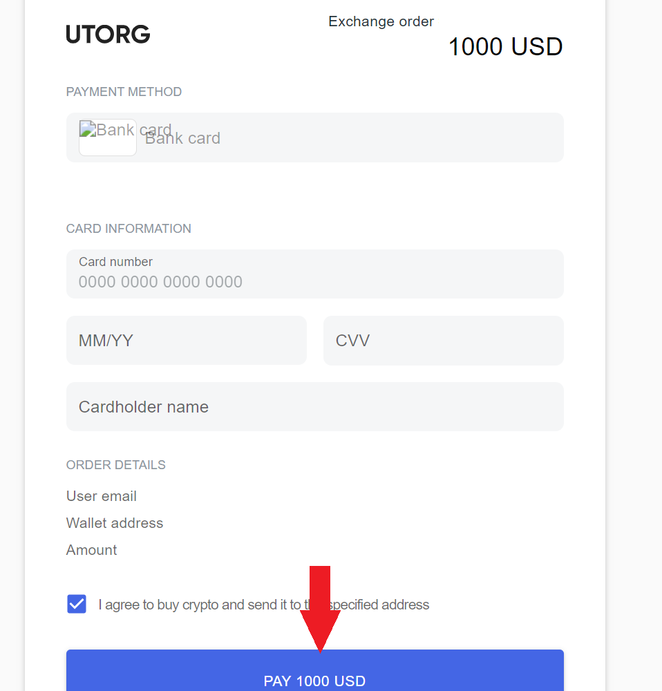Select the User email order detail
662x691 pixels.
(x=102, y=496)
